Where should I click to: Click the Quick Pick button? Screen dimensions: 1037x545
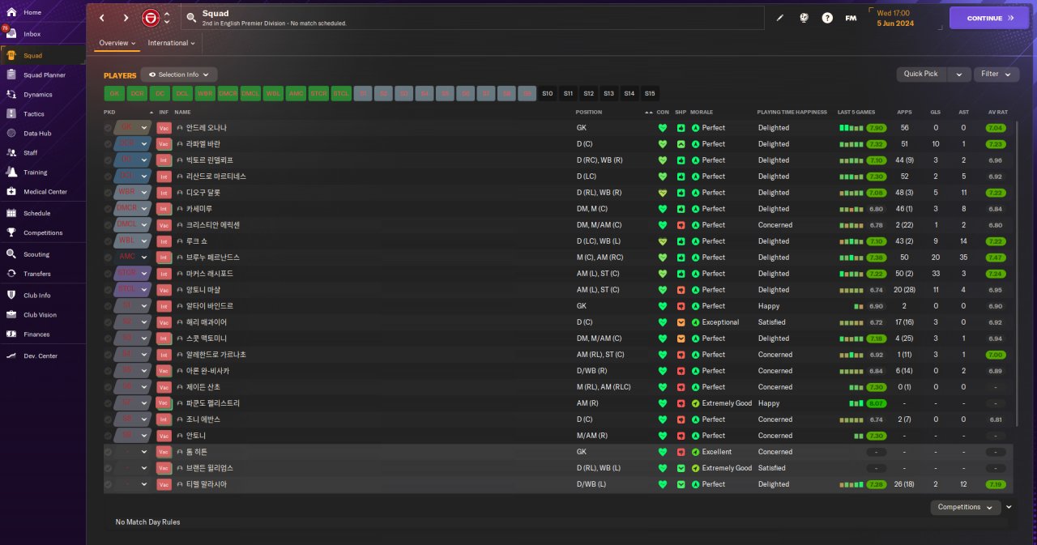tap(921, 74)
